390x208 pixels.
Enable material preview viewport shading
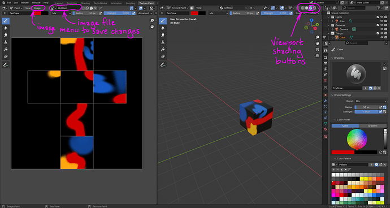(311, 8)
